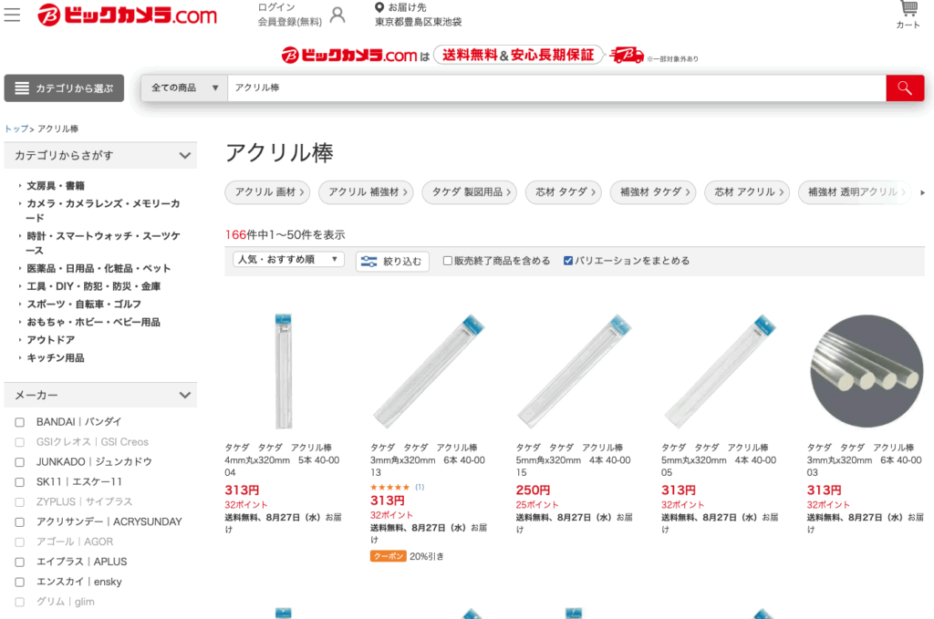Check the BANDAI | バンダイ maker checkbox
Viewport: 934px width, 619px height.
pyautogui.click(x=20, y=422)
